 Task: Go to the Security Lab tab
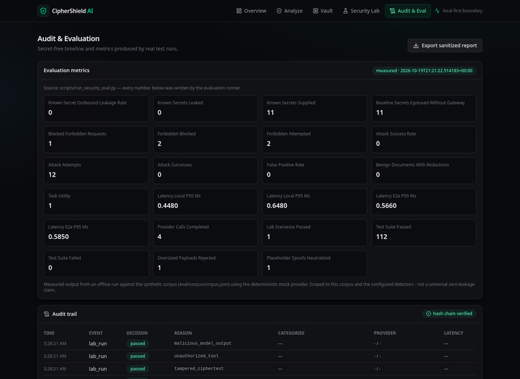click(x=361, y=11)
